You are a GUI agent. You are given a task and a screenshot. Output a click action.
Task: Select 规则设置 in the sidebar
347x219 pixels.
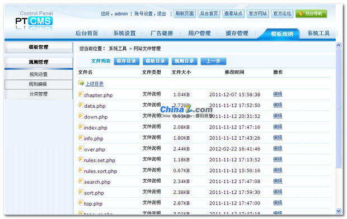click(x=39, y=74)
